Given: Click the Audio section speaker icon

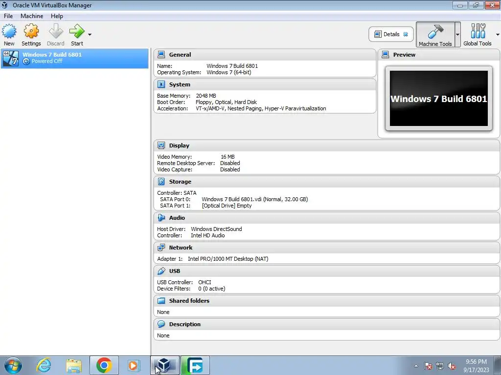Looking at the screenshot, I should [161, 217].
